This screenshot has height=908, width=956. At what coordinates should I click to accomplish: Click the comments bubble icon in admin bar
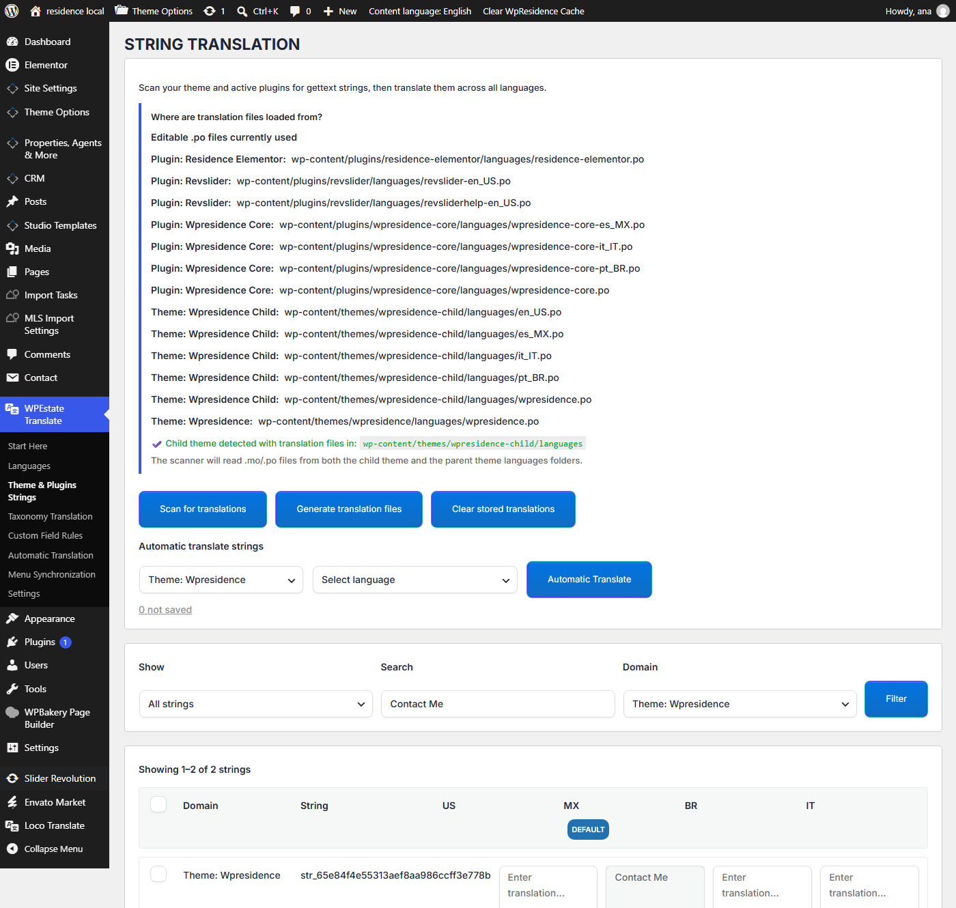coord(295,11)
